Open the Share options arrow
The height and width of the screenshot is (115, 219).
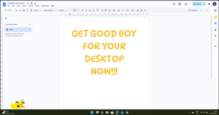click(x=204, y=4)
